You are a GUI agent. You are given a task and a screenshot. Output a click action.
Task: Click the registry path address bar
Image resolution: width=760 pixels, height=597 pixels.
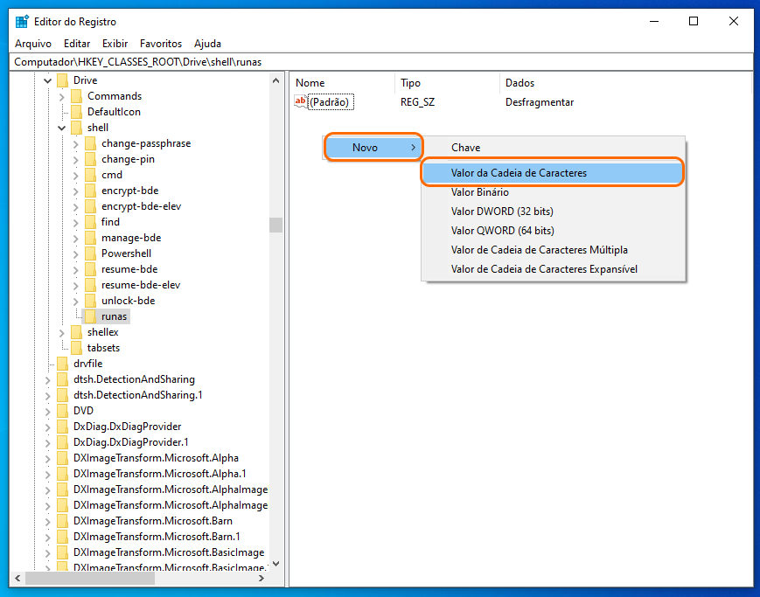381,62
